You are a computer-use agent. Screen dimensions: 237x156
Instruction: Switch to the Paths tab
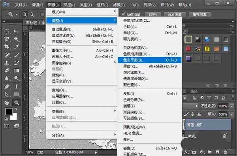(194, 91)
